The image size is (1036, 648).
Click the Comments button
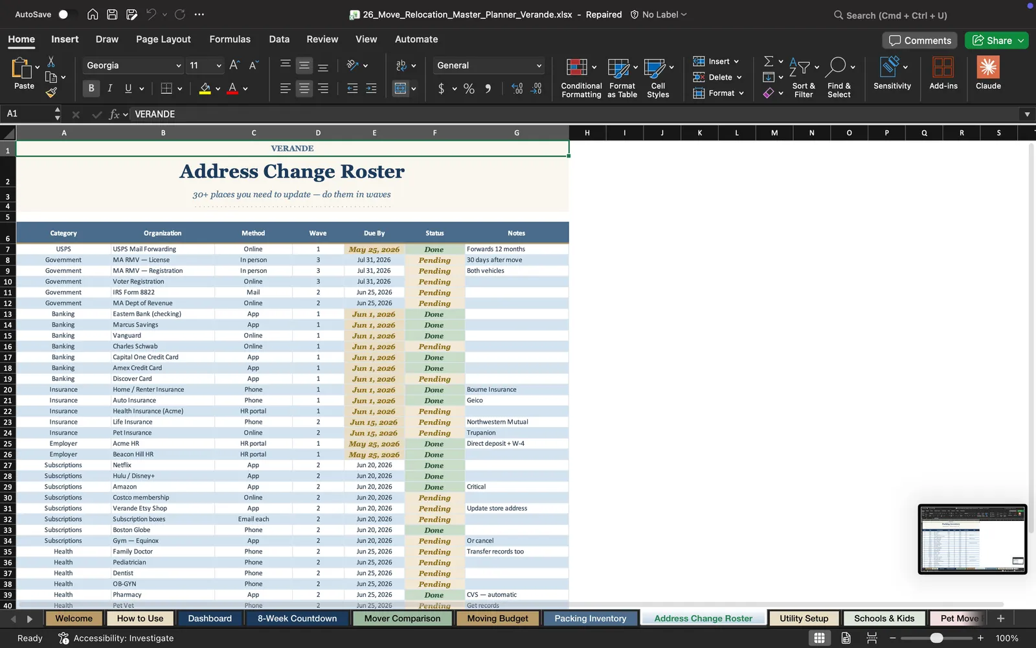920,40
